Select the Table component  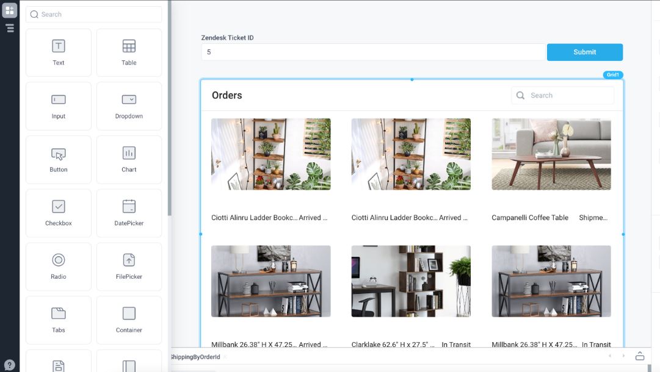click(x=129, y=52)
